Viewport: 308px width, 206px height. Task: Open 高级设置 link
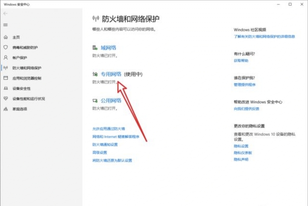100,153
